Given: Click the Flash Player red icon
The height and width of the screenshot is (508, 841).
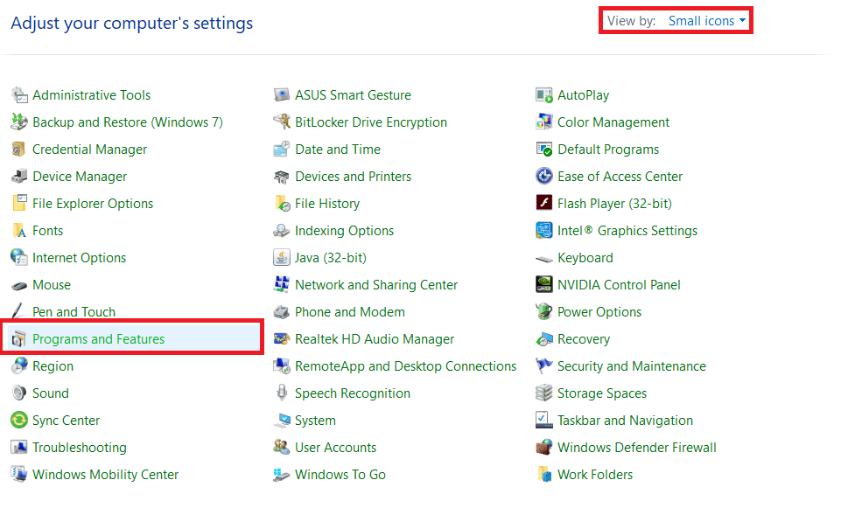Looking at the screenshot, I should 543,204.
